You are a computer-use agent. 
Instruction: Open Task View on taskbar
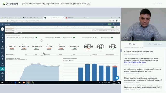point(11,83)
